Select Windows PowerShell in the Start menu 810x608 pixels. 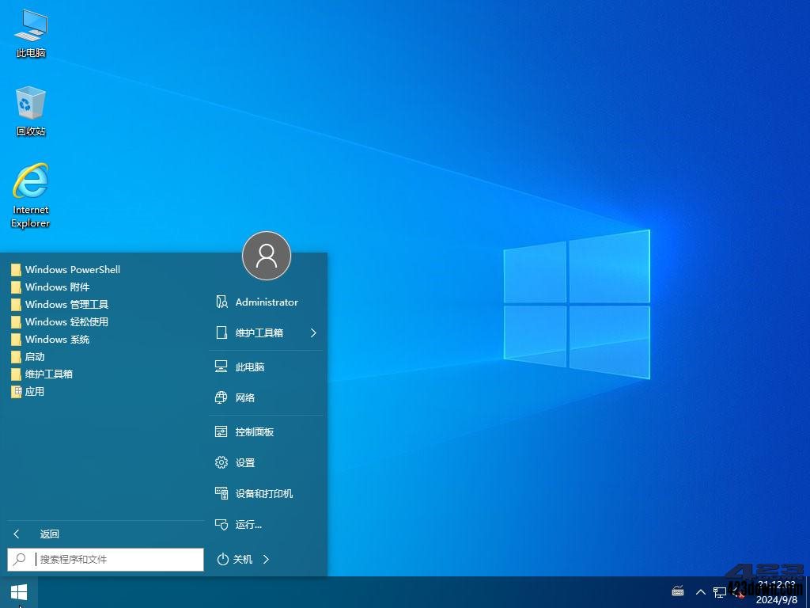pos(72,269)
